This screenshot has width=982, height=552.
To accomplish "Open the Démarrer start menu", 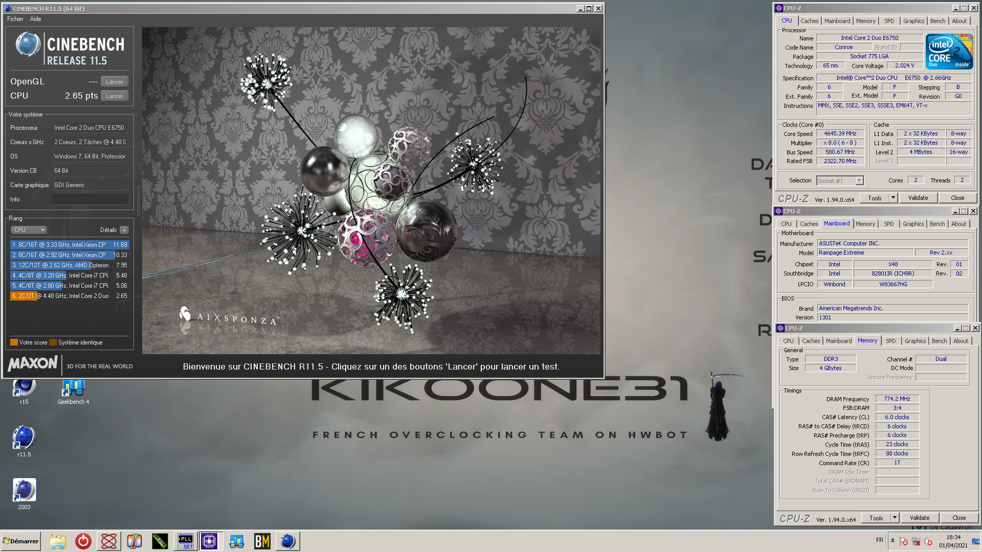I will 20,541.
